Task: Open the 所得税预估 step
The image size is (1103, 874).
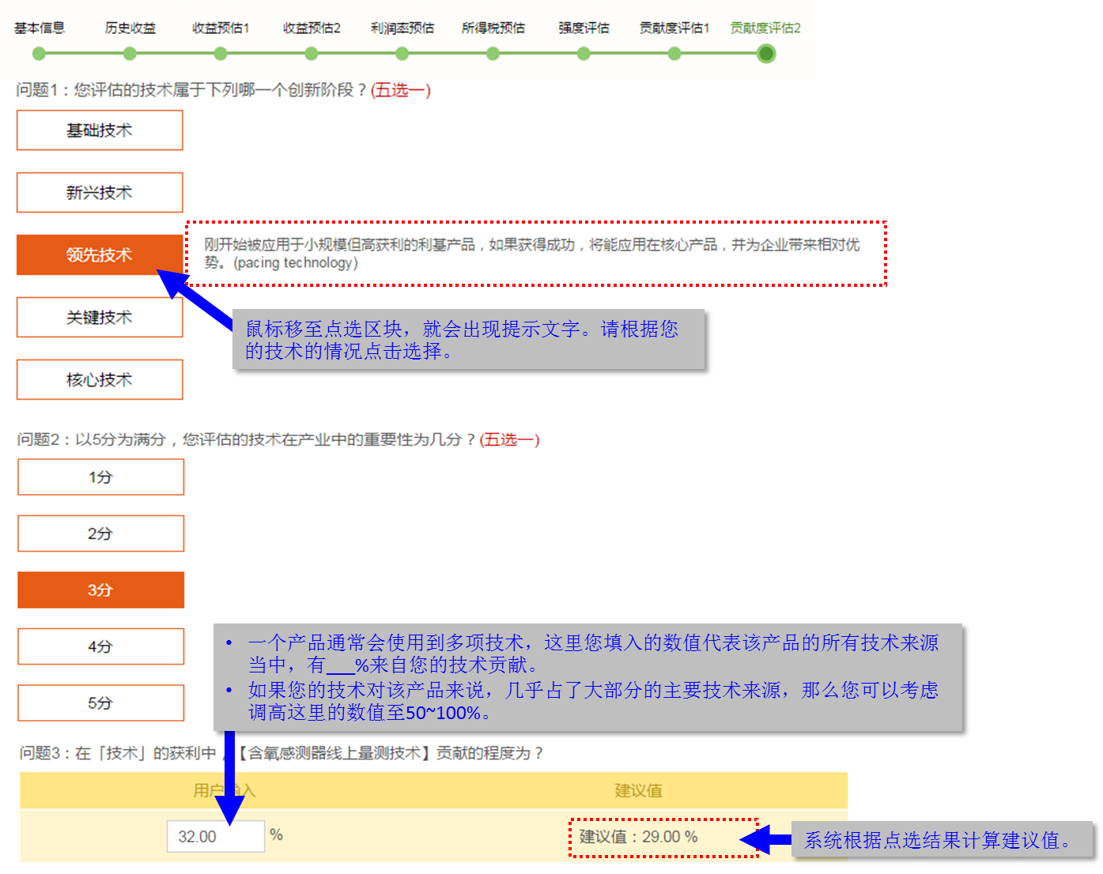Action: tap(493, 28)
